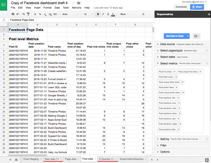211x163 pixels.
Task: Open the File menu
Action: coord(13,8)
